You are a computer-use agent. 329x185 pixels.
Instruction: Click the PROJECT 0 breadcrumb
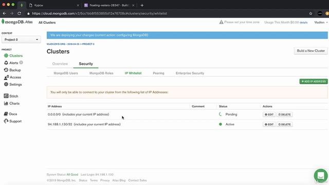(x=88, y=44)
